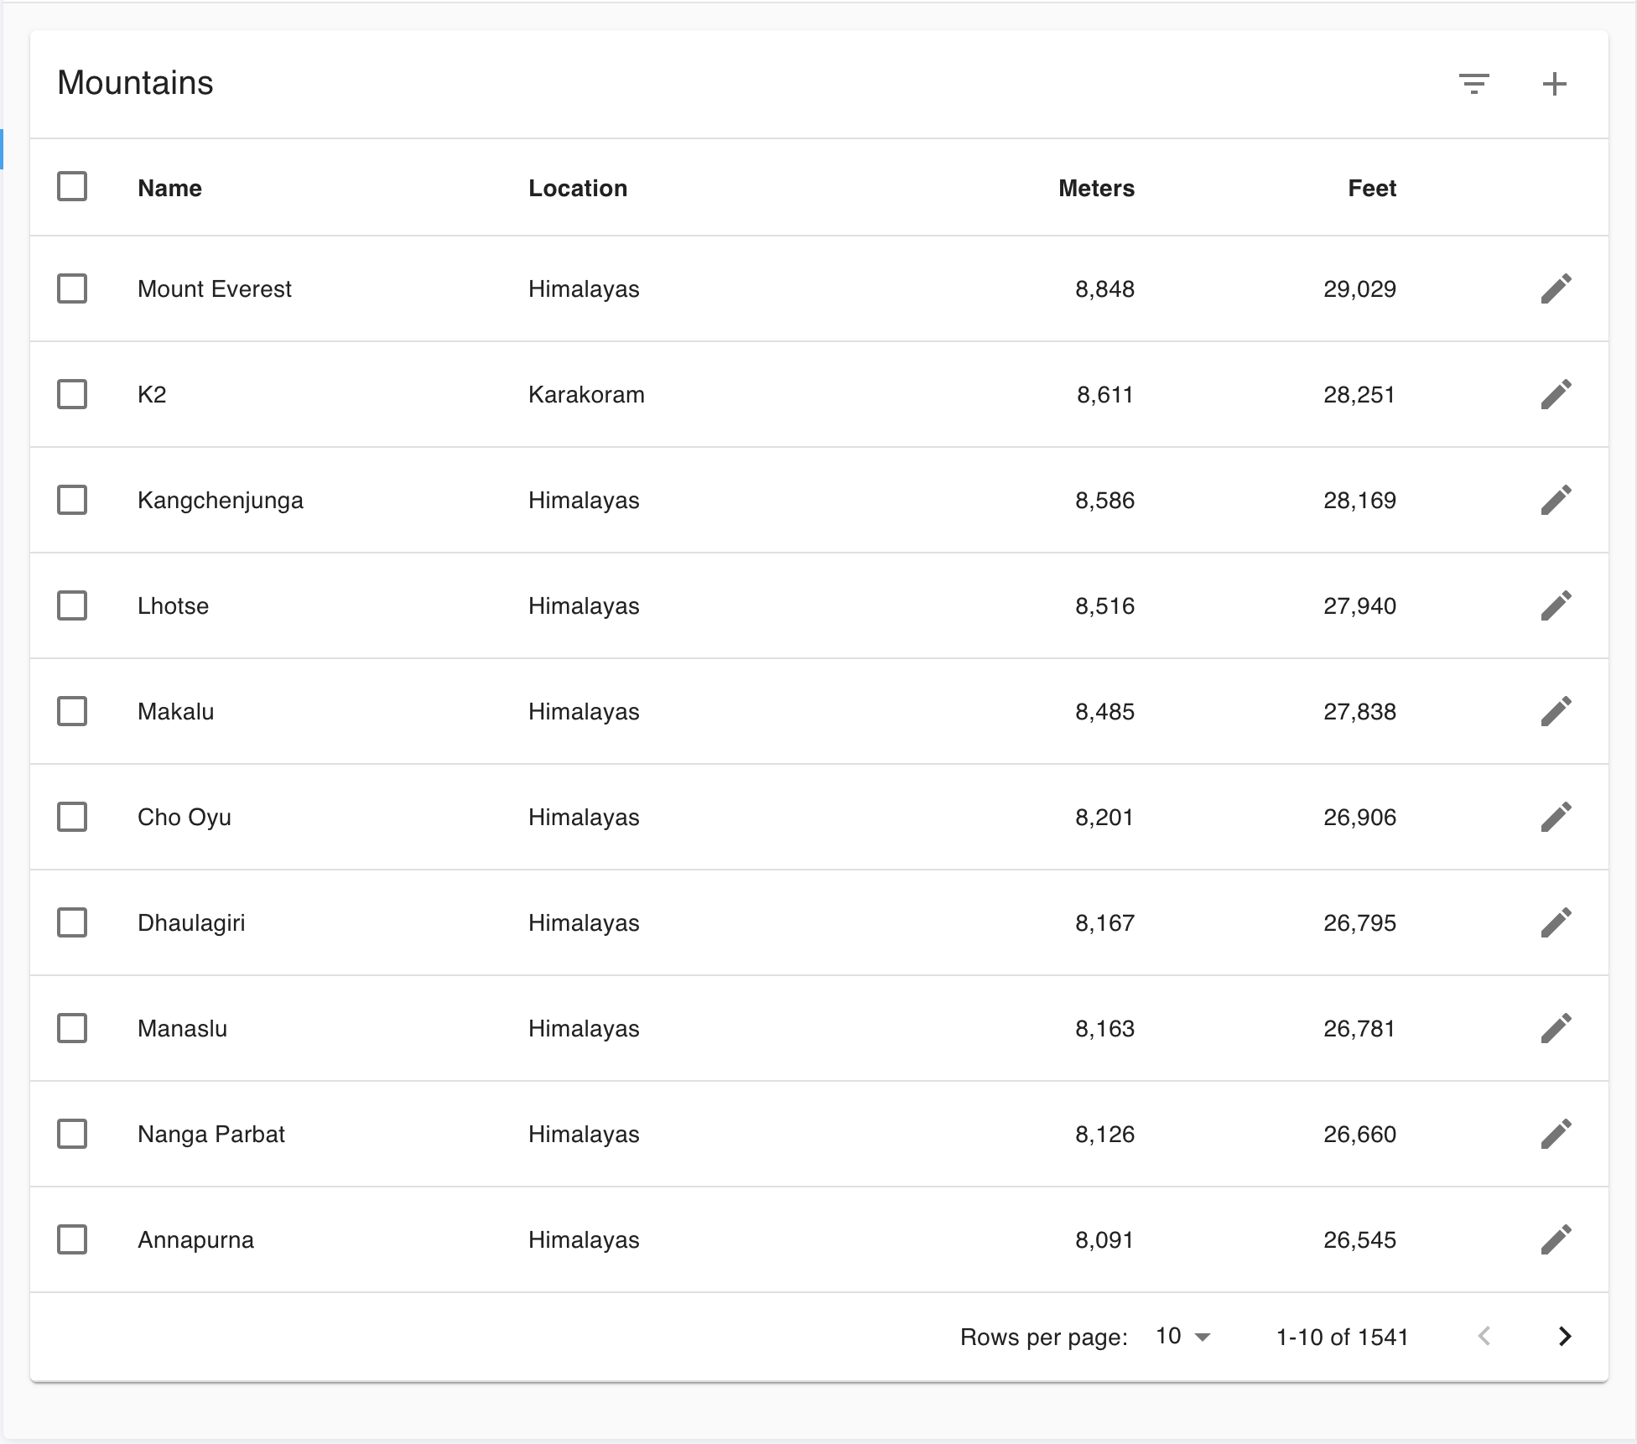
Task: Toggle the select-all header checkbox
Action: pos(72,186)
